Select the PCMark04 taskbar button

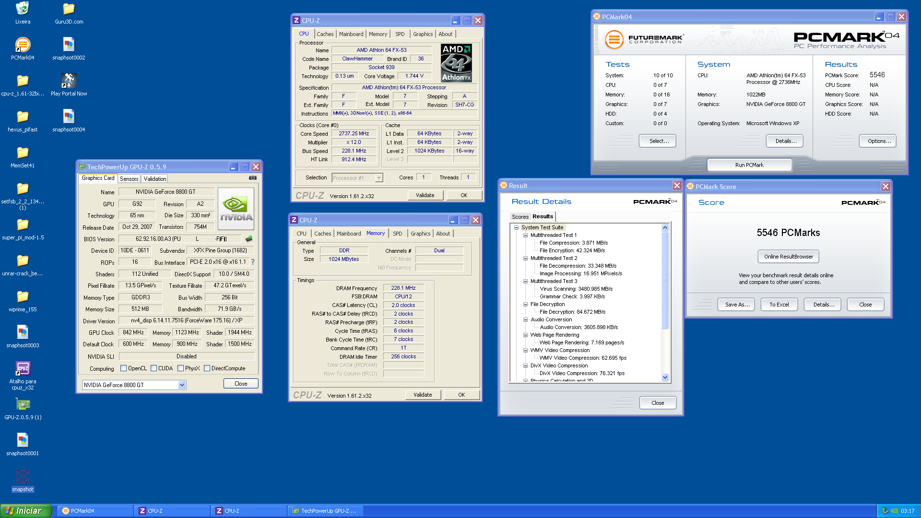point(95,511)
